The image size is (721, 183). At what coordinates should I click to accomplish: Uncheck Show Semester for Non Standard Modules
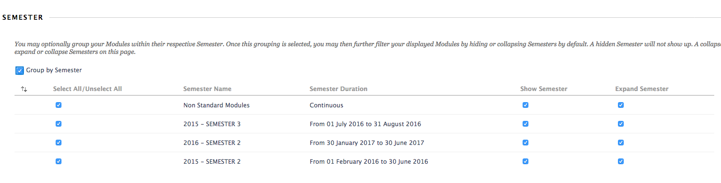[526, 105]
